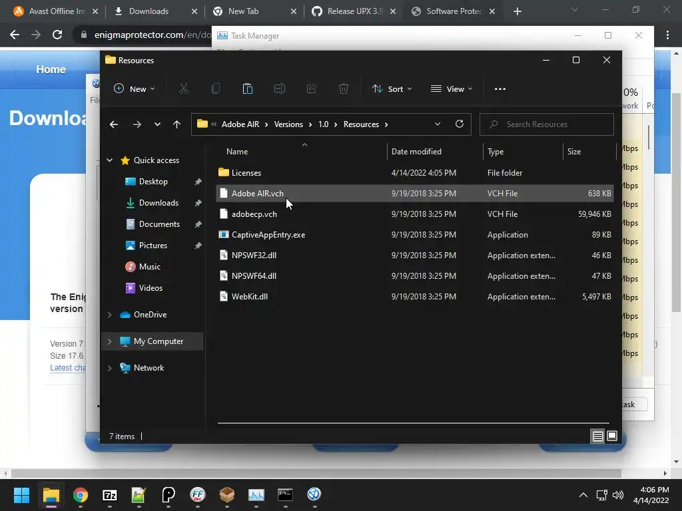Reload the Chrome page
Screen dimensions: 682x511
(57, 35)
